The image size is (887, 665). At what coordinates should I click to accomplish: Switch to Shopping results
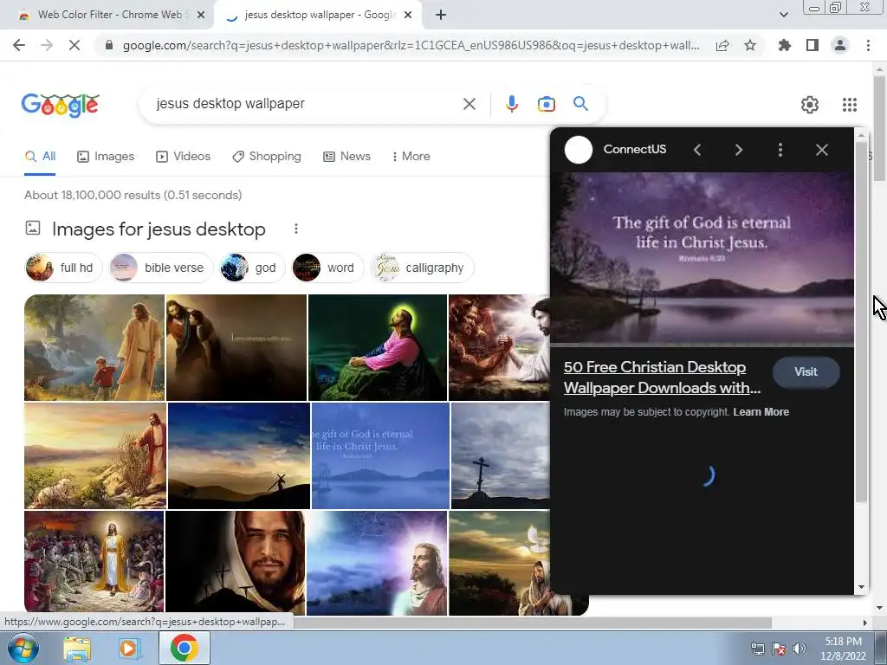[267, 156]
